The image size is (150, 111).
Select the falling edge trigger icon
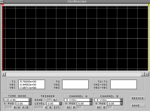55,100
